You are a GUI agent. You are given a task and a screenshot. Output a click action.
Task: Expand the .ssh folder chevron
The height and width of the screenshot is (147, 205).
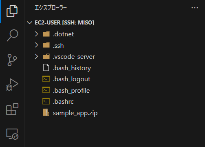(x=36, y=45)
